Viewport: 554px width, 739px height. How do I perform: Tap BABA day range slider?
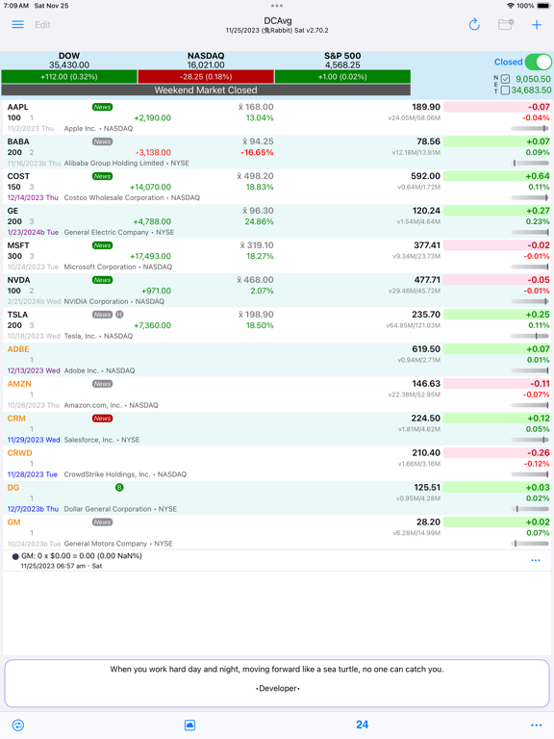(x=530, y=163)
